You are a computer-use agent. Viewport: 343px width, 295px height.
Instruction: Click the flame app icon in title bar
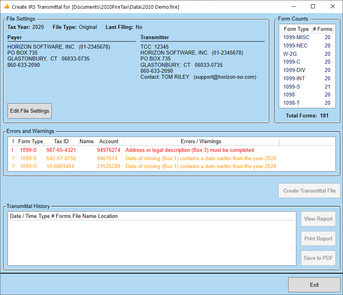click(x=7, y=6)
